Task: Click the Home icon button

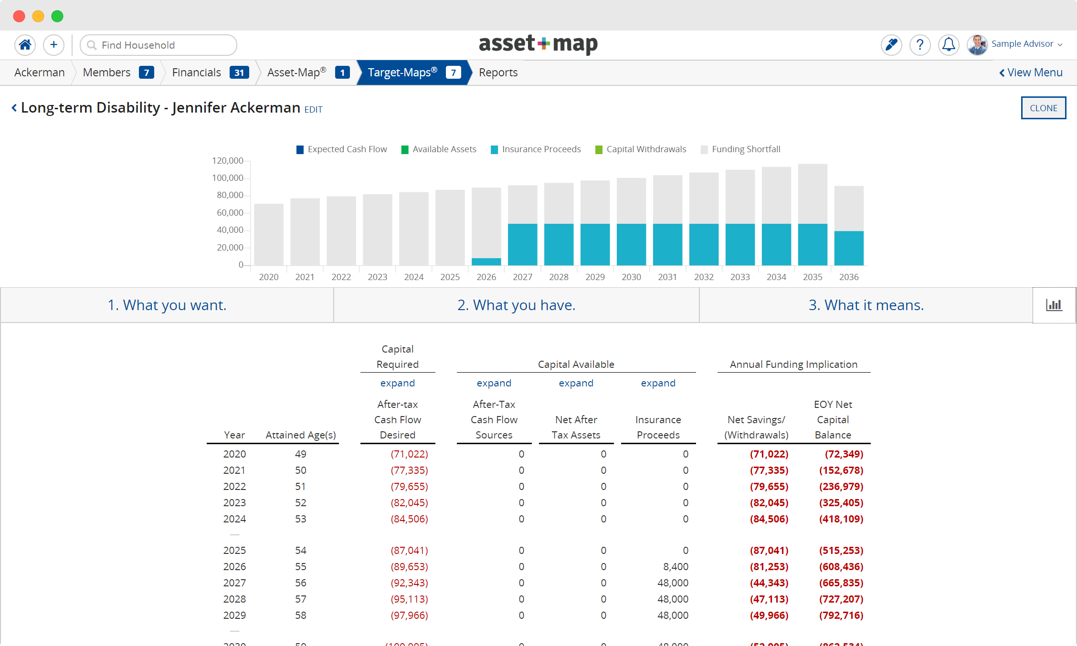Action: (x=25, y=45)
